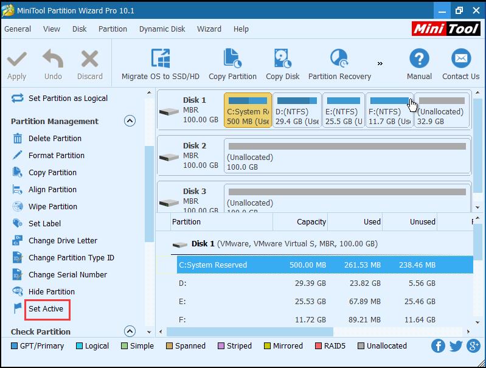This screenshot has height=368, width=486.
Task: Open the Dynamic Disk menu
Action: 162,29
